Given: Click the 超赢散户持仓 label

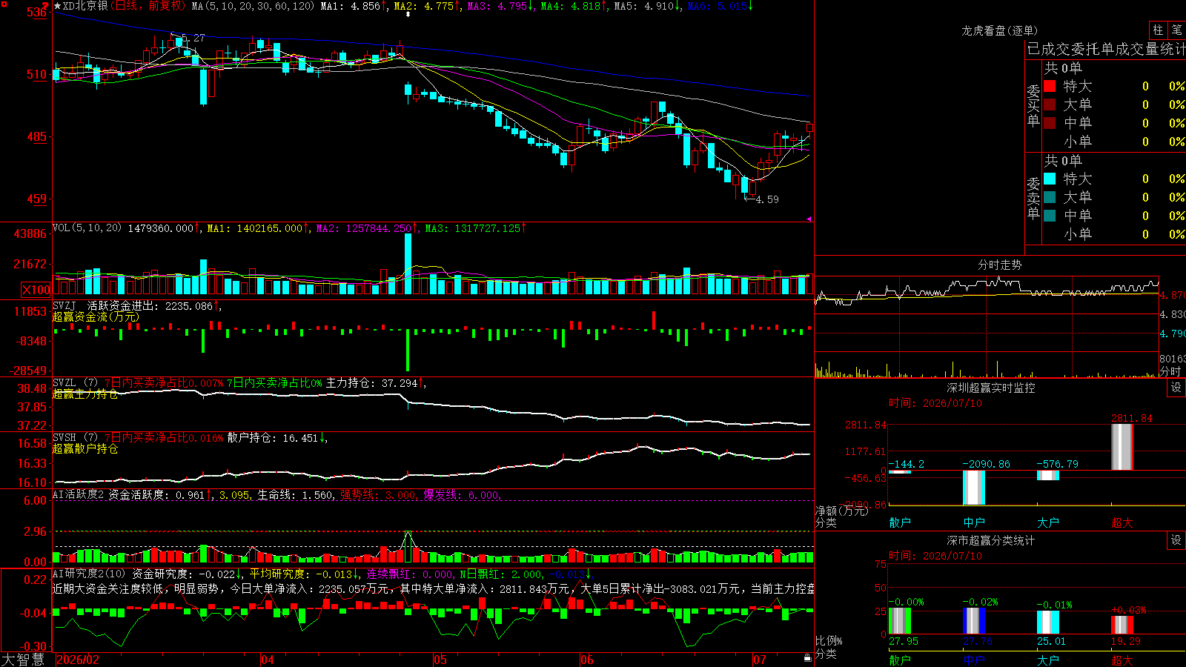Looking at the screenshot, I should pos(85,449).
